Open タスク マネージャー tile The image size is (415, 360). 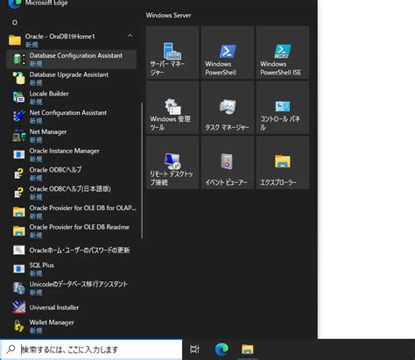click(228, 108)
